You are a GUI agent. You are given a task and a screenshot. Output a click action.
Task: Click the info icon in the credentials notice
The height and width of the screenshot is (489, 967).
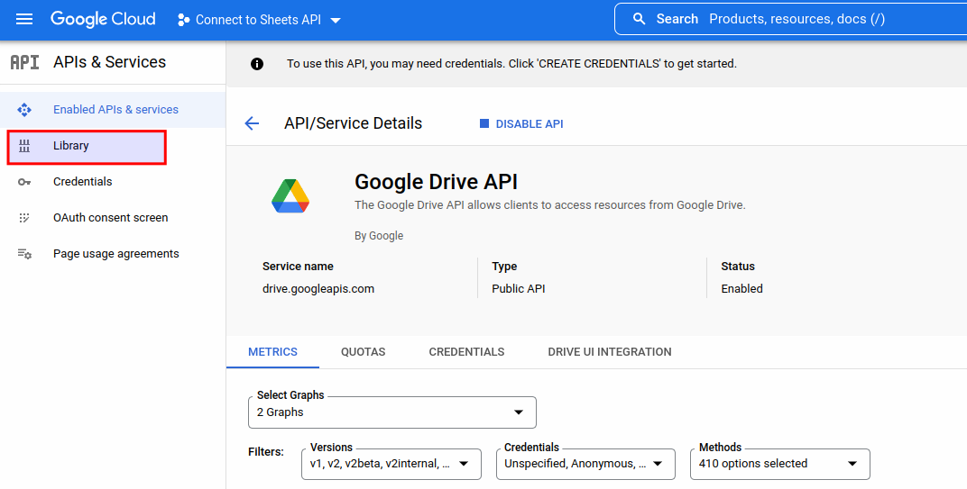(x=257, y=63)
